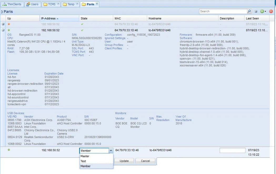Click the Chicony USB2.0 Camera product text
The image size is (276, 174).
pyautogui.click(x=67, y=132)
